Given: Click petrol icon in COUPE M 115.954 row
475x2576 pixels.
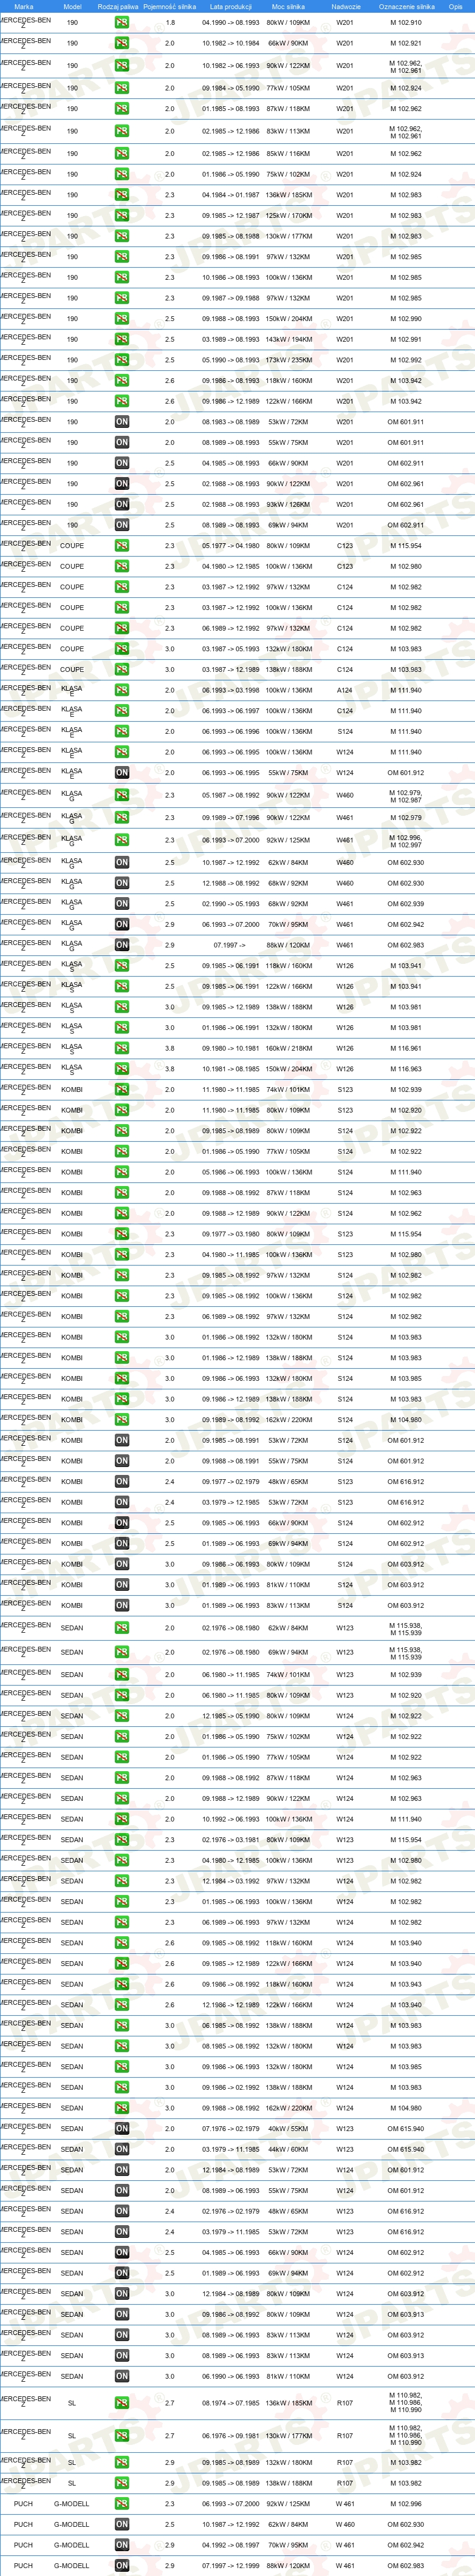Looking at the screenshot, I should coord(121,546).
